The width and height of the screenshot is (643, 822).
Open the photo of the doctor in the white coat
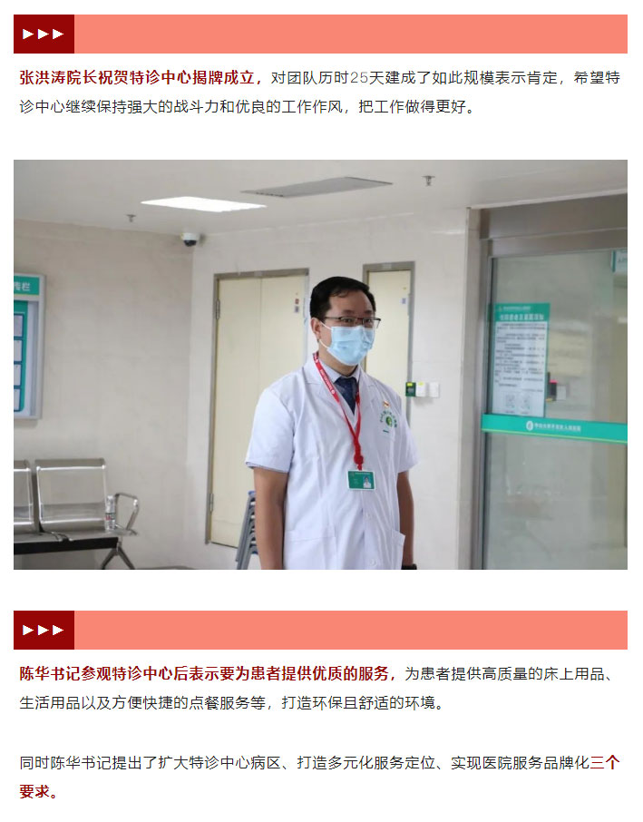coord(320,365)
